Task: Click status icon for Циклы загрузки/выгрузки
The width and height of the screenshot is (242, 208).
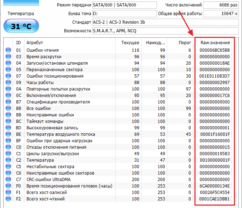Action: pos(8,154)
